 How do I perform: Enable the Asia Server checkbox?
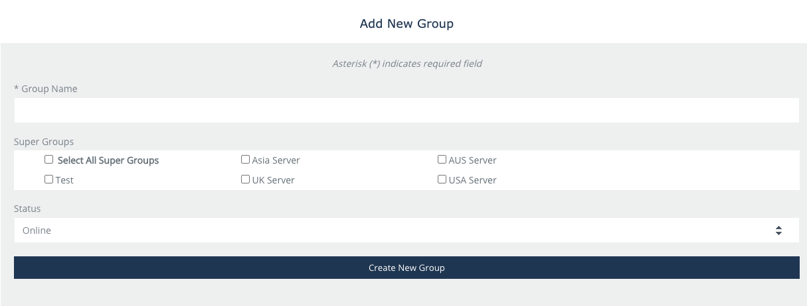[245, 160]
